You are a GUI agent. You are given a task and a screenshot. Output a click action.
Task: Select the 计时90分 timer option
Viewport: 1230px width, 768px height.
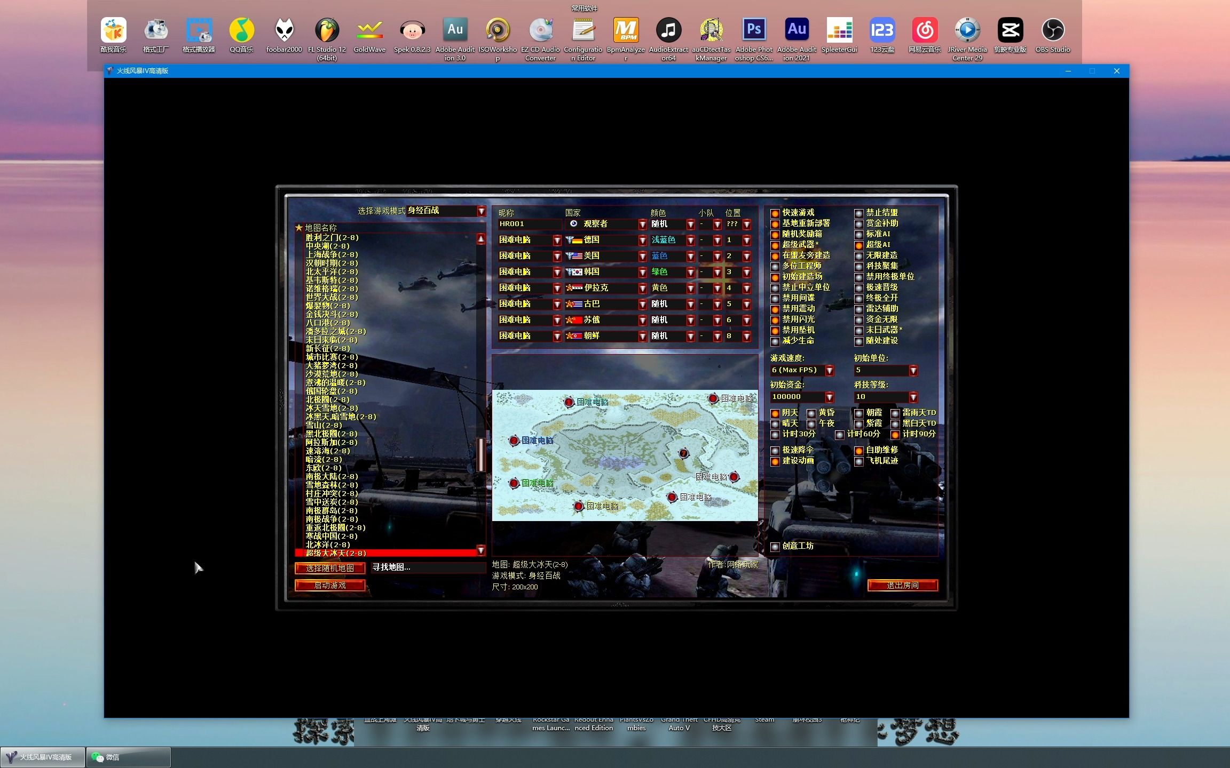click(x=895, y=435)
